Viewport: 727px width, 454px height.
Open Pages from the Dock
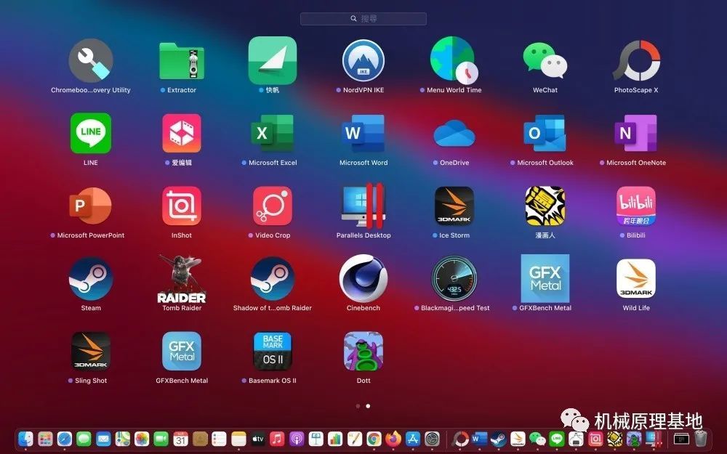[x=354, y=438]
